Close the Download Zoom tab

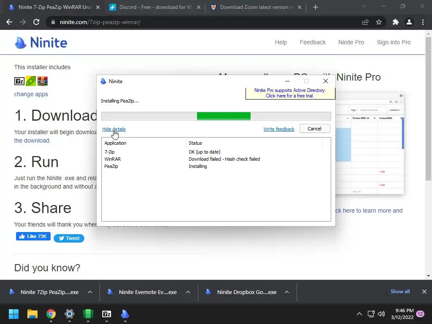300,7
